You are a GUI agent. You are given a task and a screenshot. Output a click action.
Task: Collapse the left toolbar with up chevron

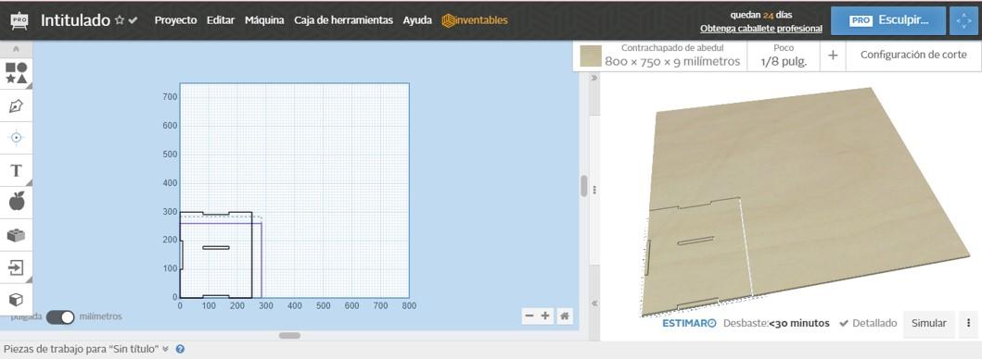(17, 49)
